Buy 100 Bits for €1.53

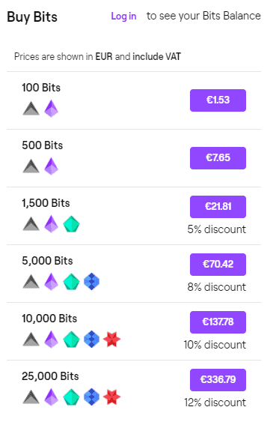click(218, 100)
